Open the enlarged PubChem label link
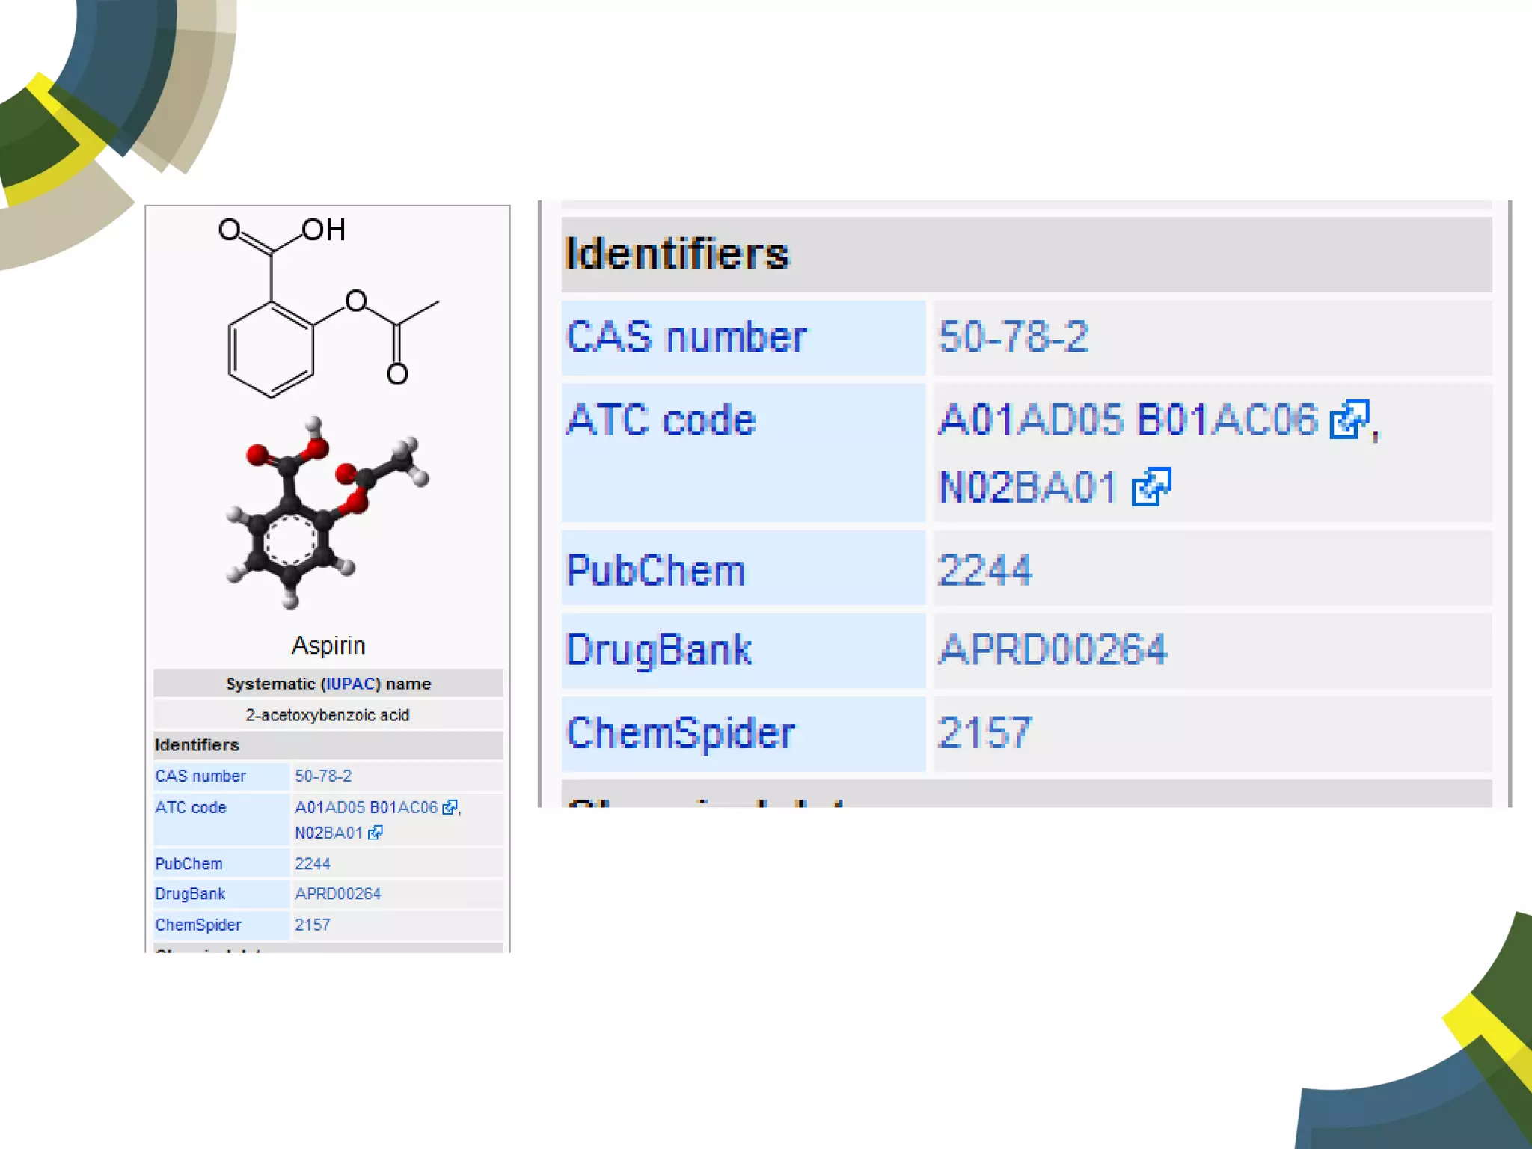This screenshot has height=1149, width=1532. pyautogui.click(x=656, y=572)
